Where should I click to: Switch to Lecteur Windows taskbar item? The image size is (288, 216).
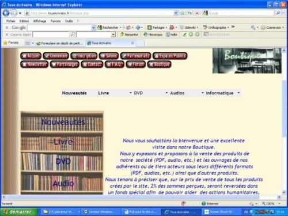(100, 212)
